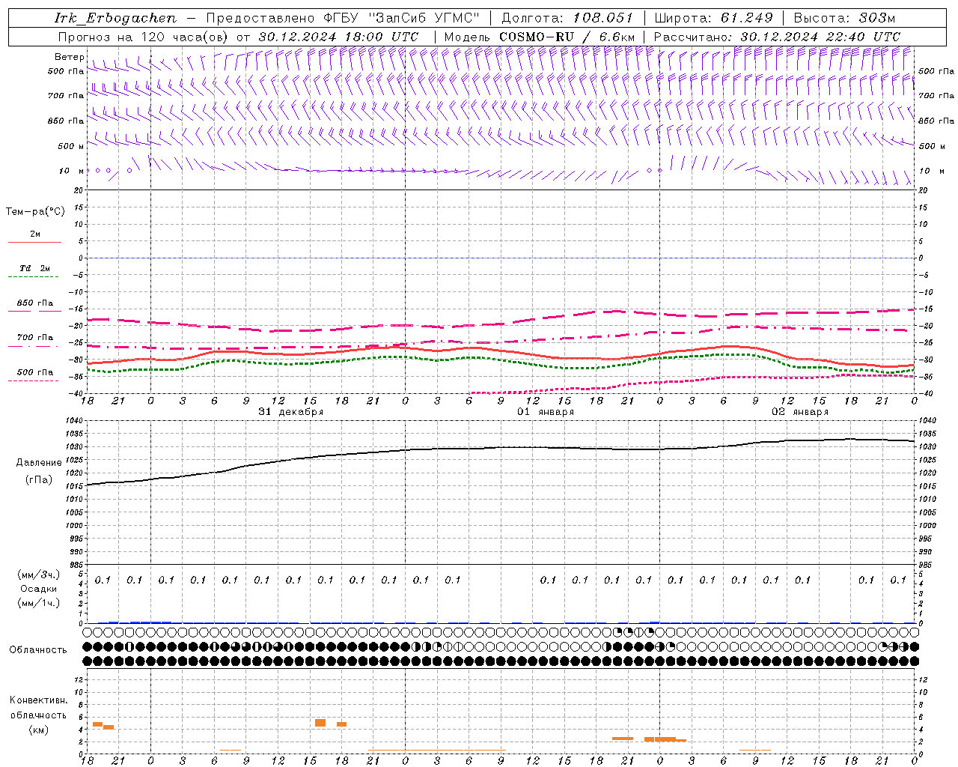Screen dimensions: 958x767
Task: Click the elevation value 303м
Action: [x=877, y=18]
